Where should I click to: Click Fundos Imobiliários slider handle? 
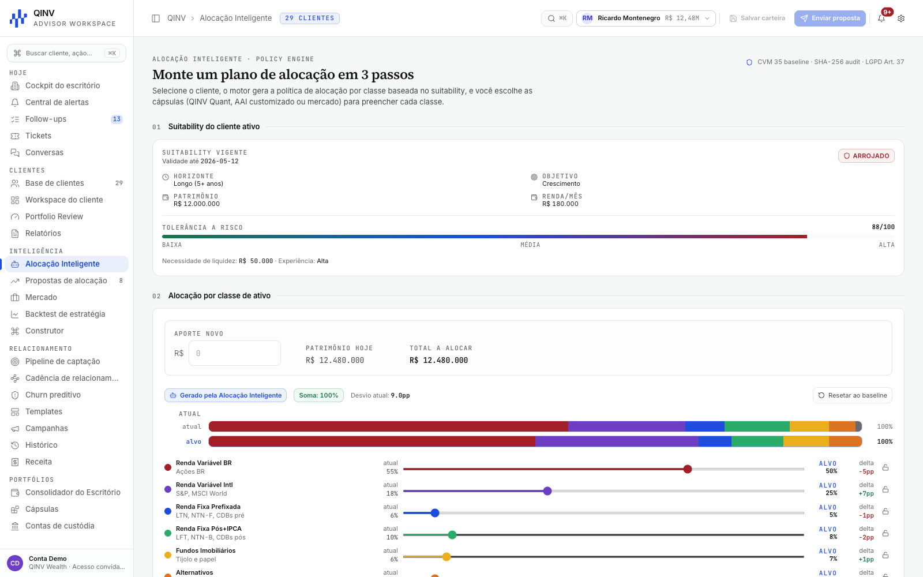click(x=447, y=557)
